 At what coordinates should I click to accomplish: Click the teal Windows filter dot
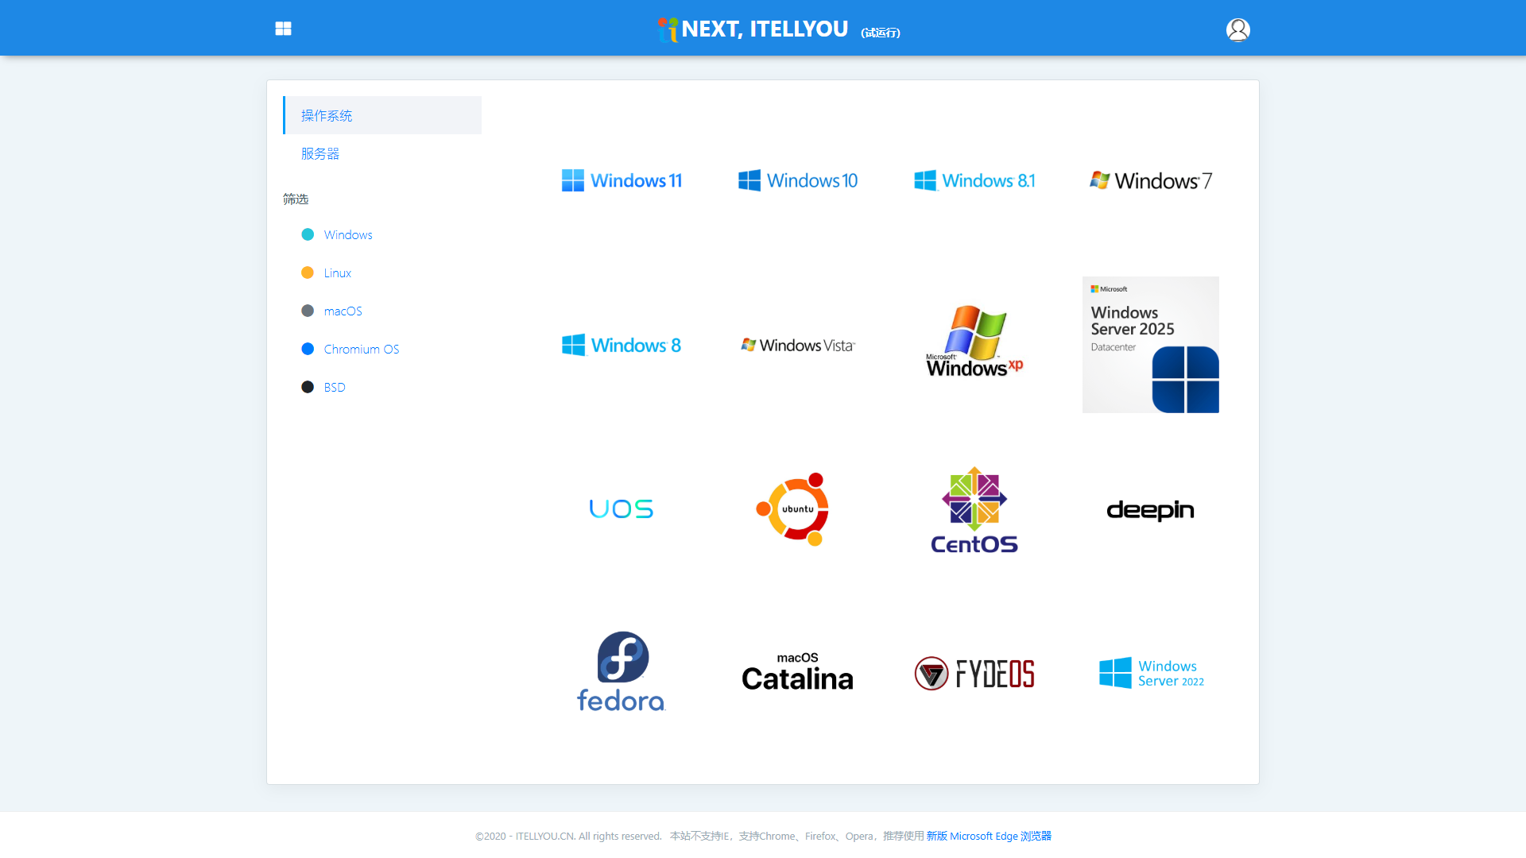coord(308,234)
